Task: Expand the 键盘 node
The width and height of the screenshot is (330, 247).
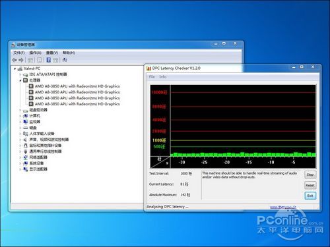Action: (x=20, y=128)
